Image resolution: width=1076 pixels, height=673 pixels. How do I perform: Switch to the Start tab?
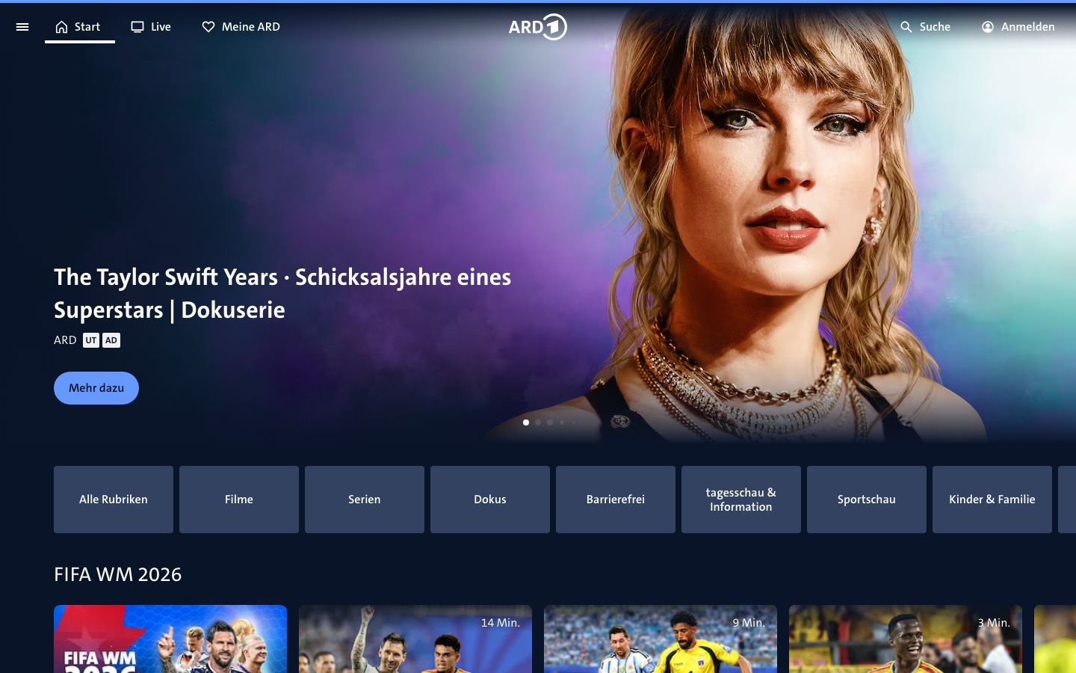click(80, 27)
